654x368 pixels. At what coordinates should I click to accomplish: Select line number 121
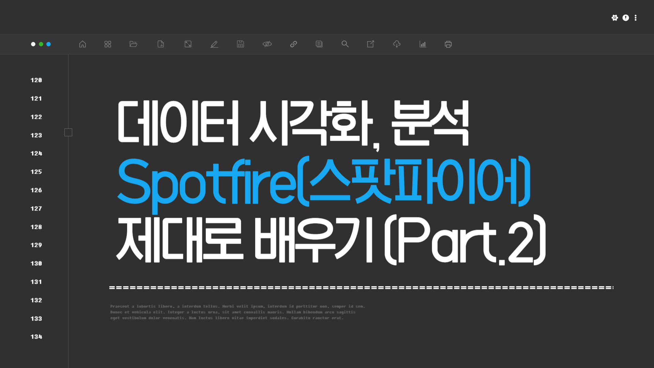click(36, 98)
